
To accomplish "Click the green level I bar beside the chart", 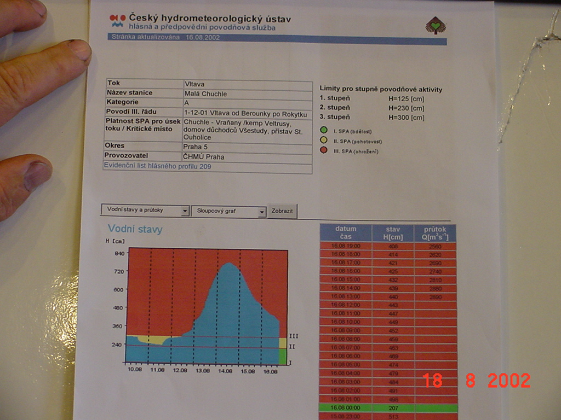I will [283, 356].
